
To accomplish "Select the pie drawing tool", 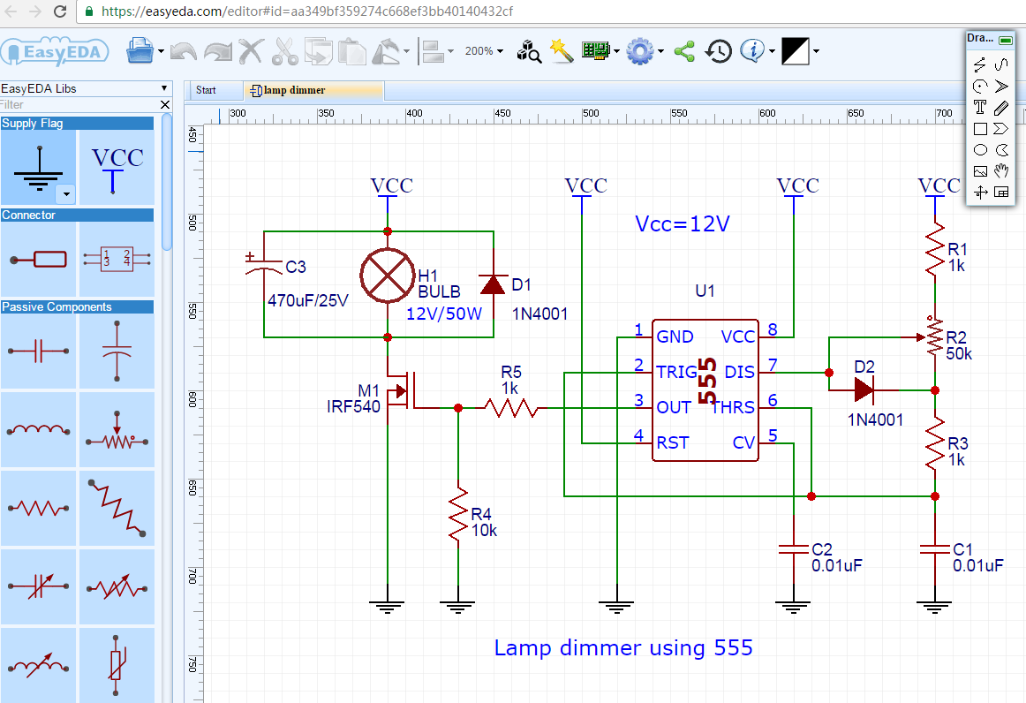I will pyautogui.click(x=1001, y=150).
